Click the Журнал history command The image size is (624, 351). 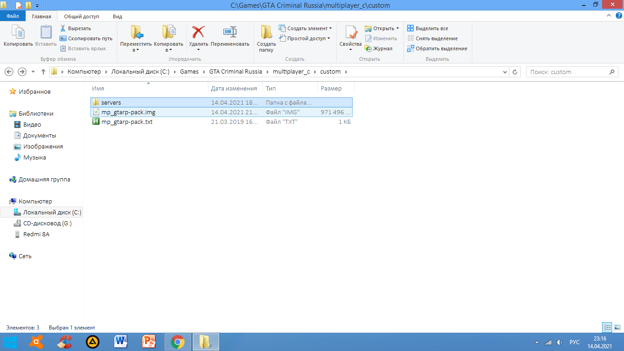coord(378,48)
